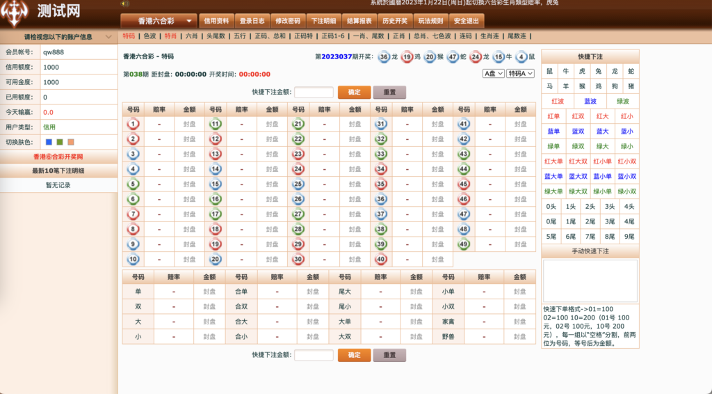Image resolution: width=712 pixels, height=394 pixels.
Task: Click the bottom 重置 button
Action: 389,355
